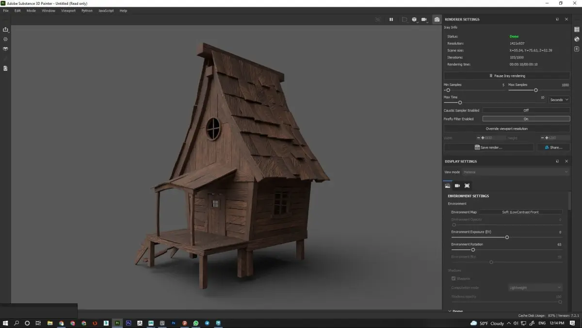The image size is (582, 328).
Task: Switch to the Iray camera render mode
Action: [x=437, y=19]
